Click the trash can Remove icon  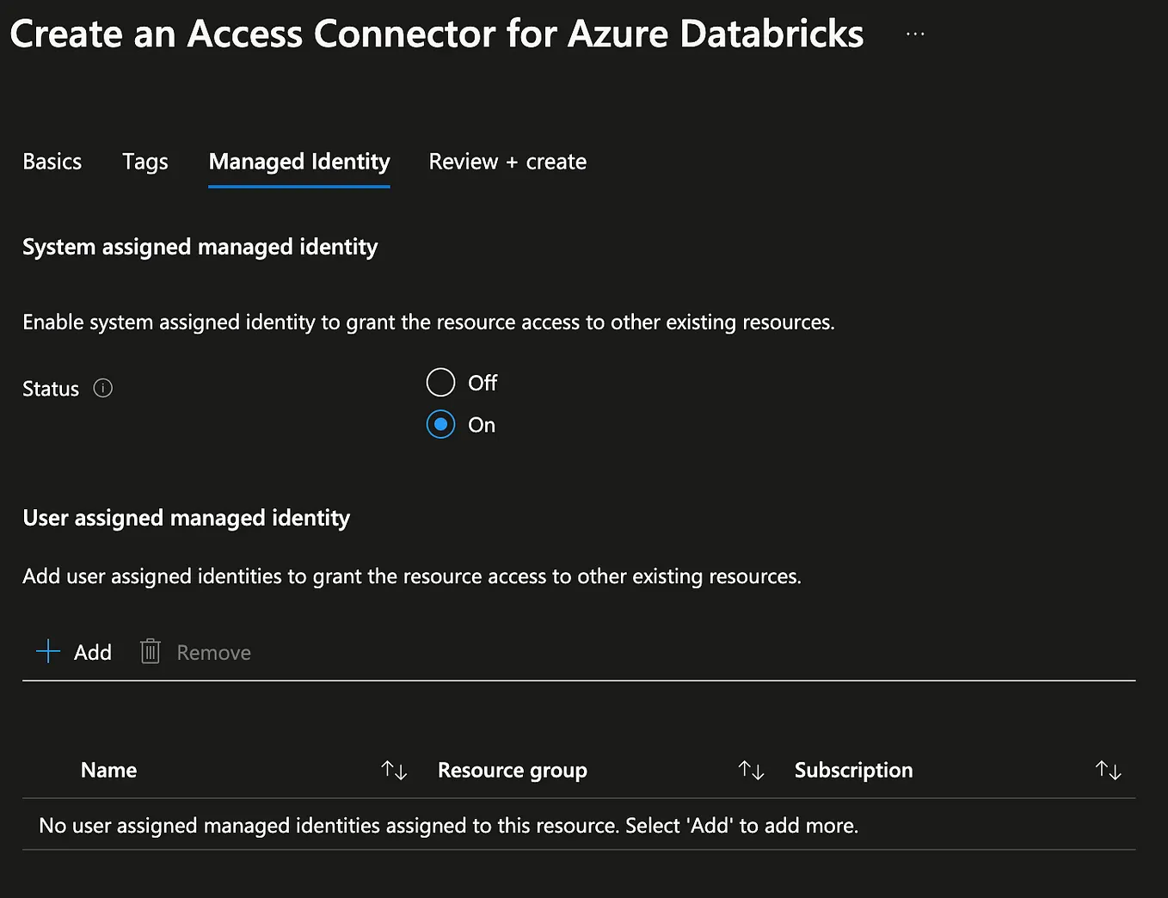point(151,652)
